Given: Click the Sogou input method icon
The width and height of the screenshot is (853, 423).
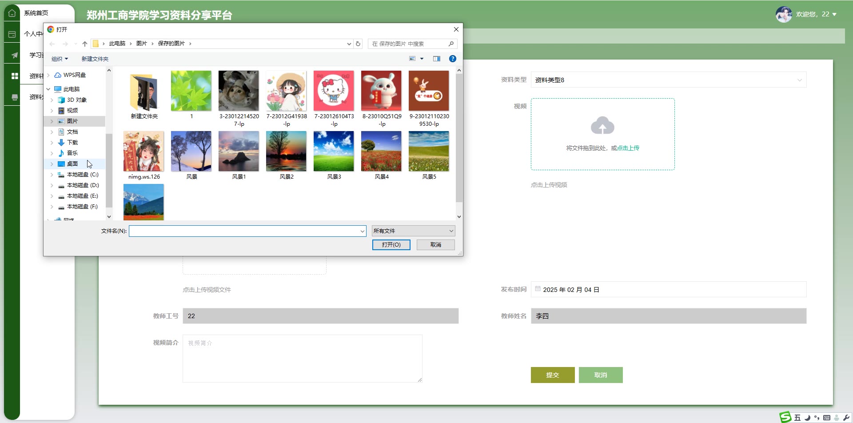Looking at the screenshot, I should 785,417.
